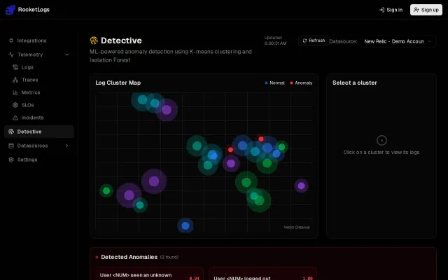
Task: Click the Normal legend blue dot
Action: tap(266, 83)
